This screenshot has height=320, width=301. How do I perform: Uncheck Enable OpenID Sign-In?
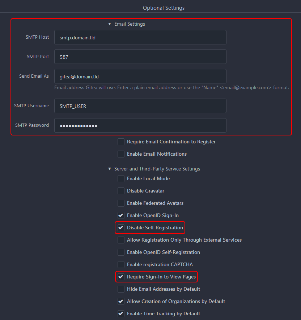(x=121, y=215)
